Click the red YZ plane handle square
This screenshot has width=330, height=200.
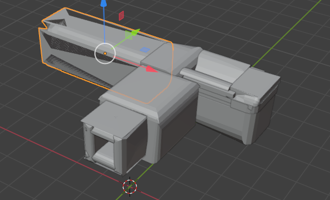[121, 16]
